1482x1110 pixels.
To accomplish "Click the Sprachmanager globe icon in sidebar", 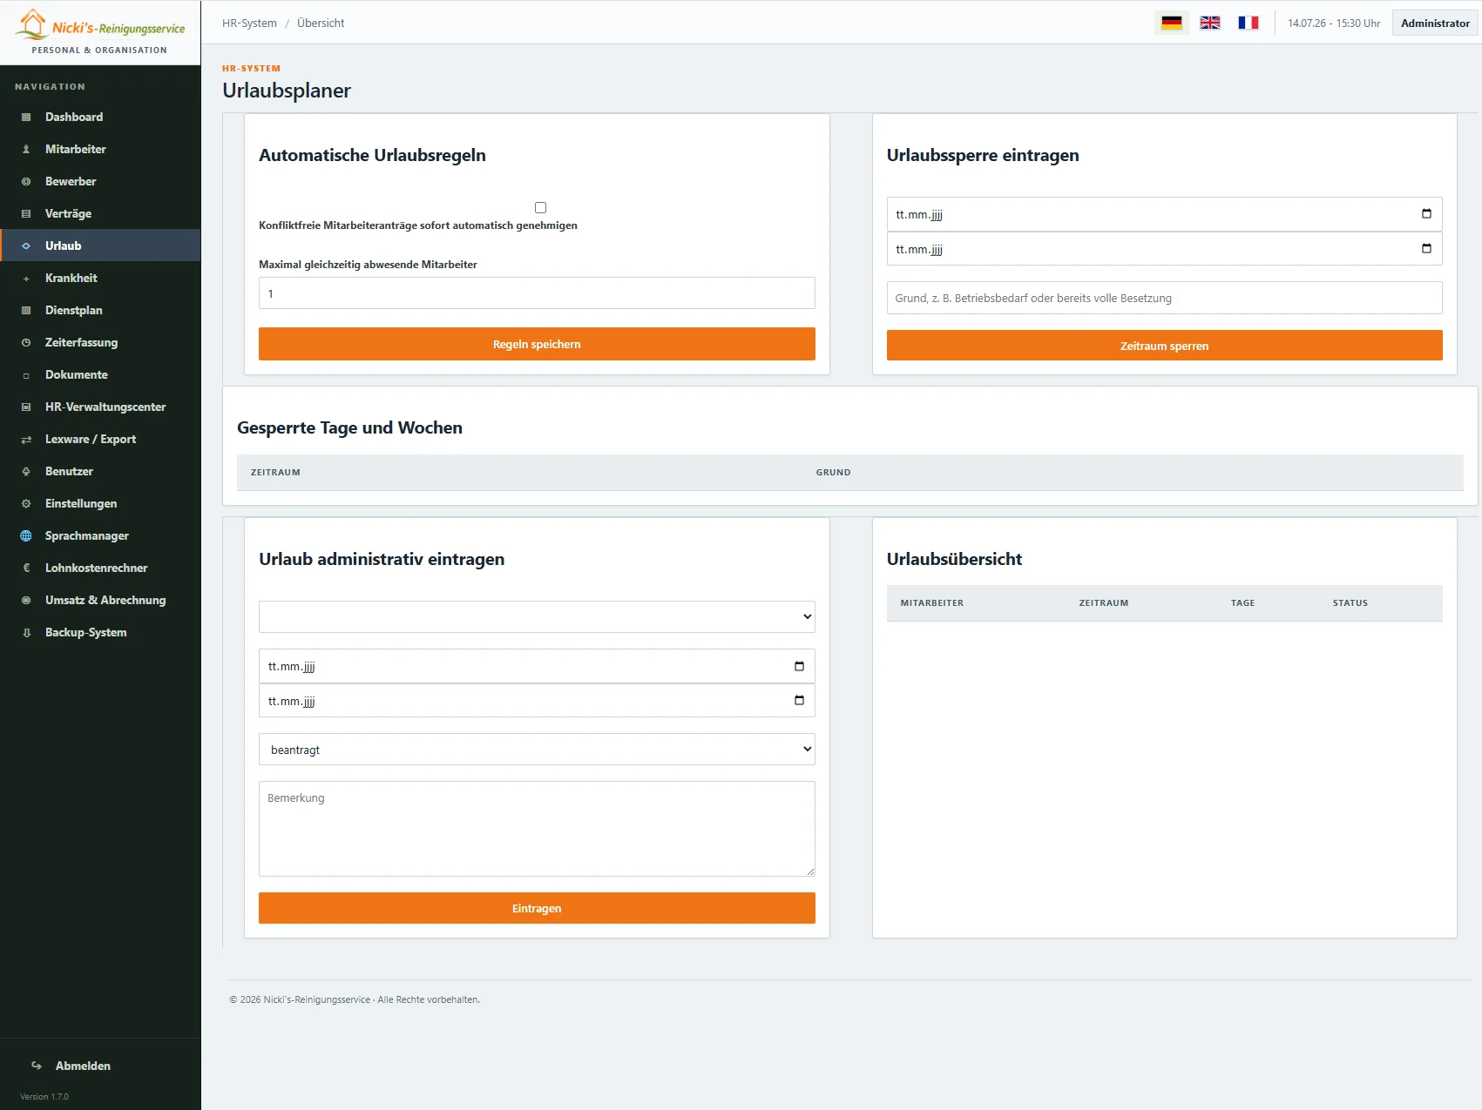I will click(26, 536).
